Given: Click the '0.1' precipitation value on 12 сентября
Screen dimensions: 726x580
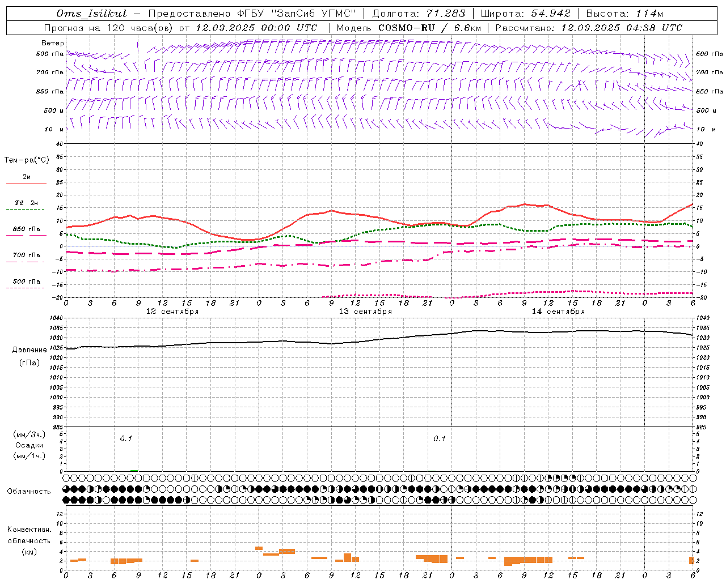Looking at the screenshot, I should click(x=125, y=438).
